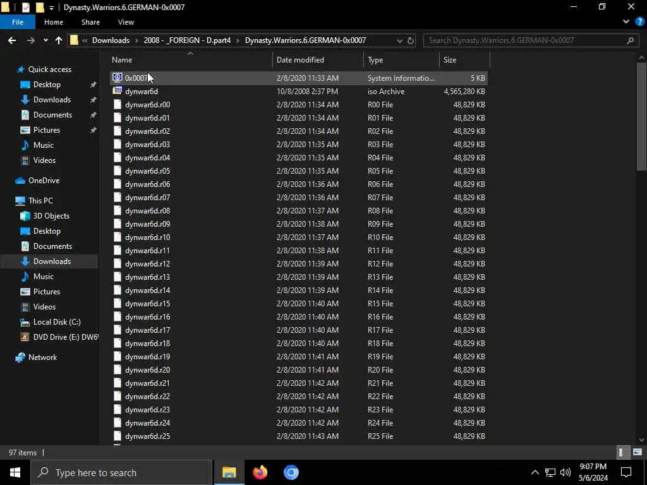Open Explorer Help question mark icon
Screen dimensions: 647x485
[639, 22]
